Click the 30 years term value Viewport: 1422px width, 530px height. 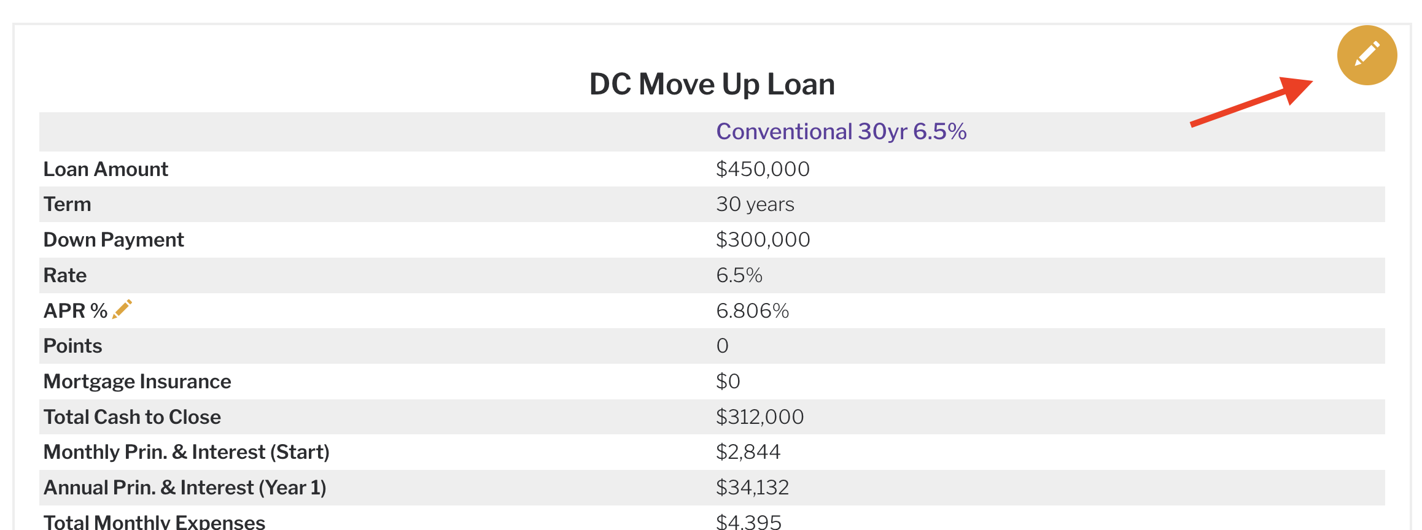[x=755, y=204]
